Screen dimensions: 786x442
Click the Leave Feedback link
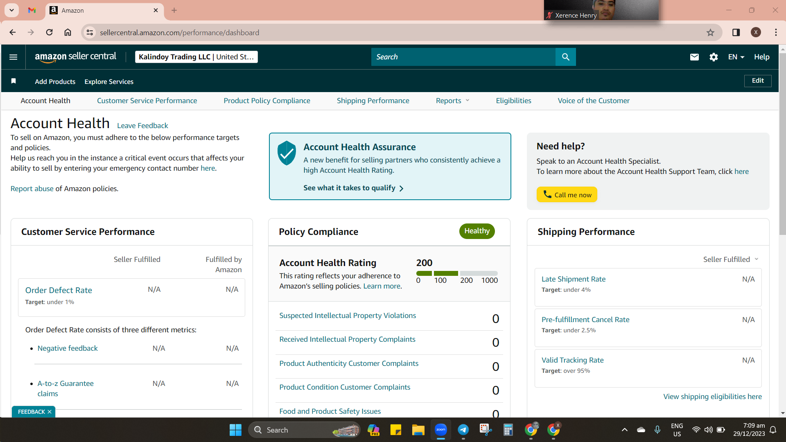(142, 126)
